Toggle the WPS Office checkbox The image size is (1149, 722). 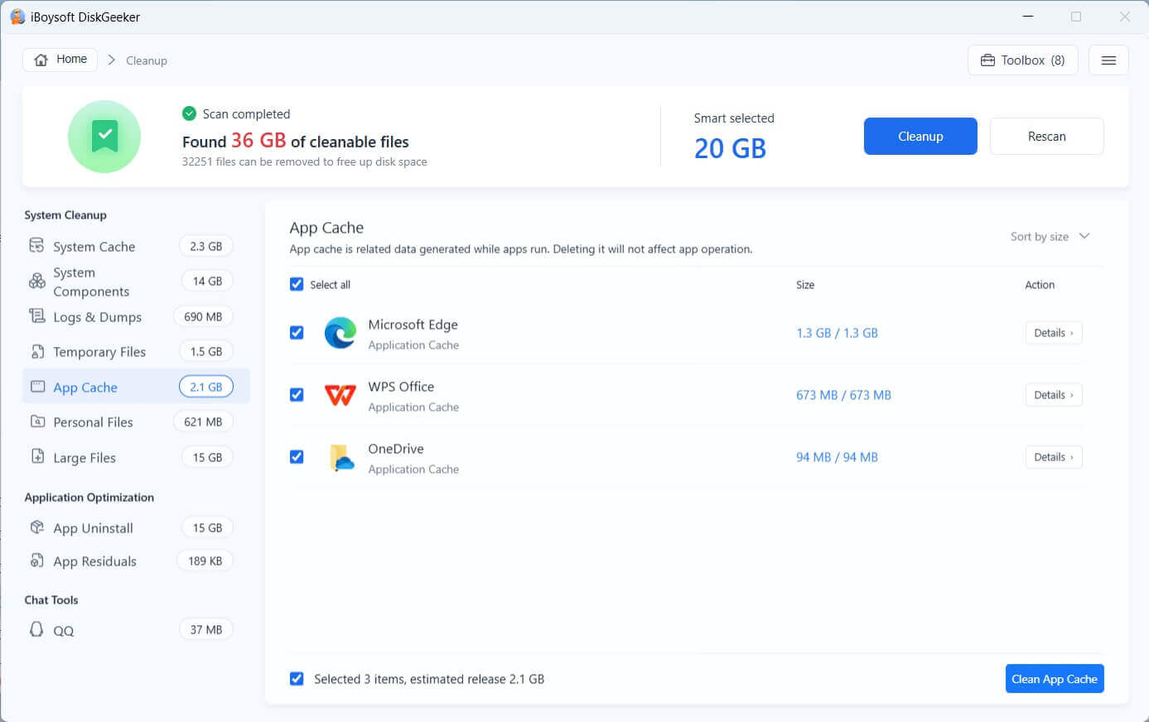[x=297, y=394]
